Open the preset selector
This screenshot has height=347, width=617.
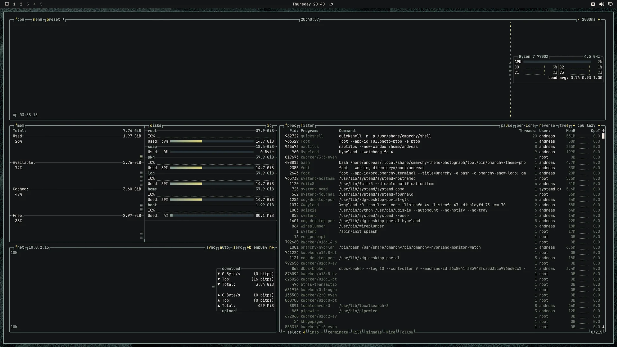tap(53, 20)
